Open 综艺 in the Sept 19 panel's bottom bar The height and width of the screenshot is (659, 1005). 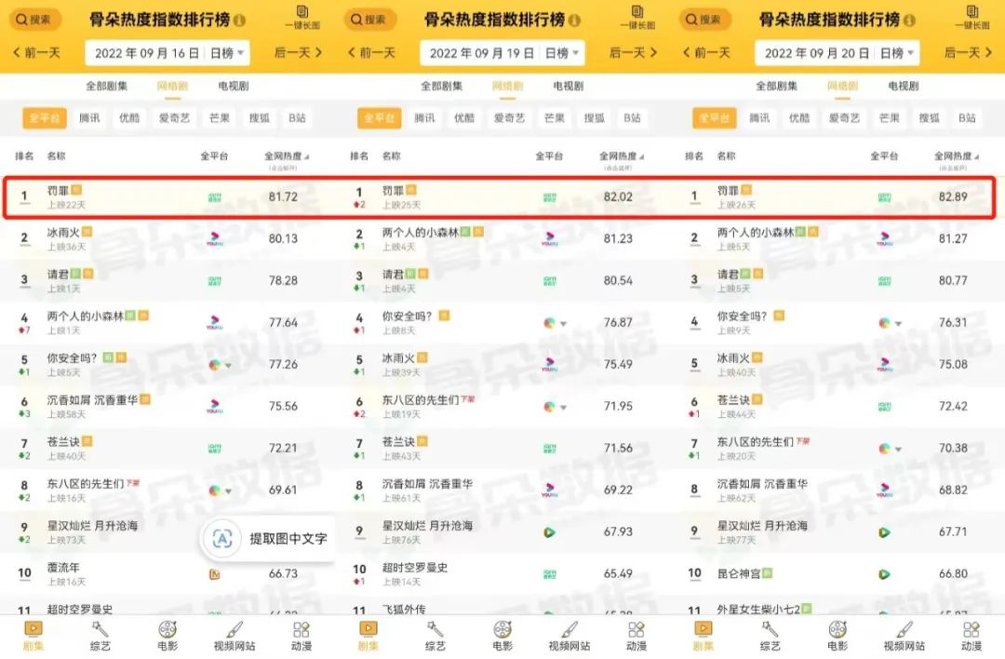click(435, 636)
